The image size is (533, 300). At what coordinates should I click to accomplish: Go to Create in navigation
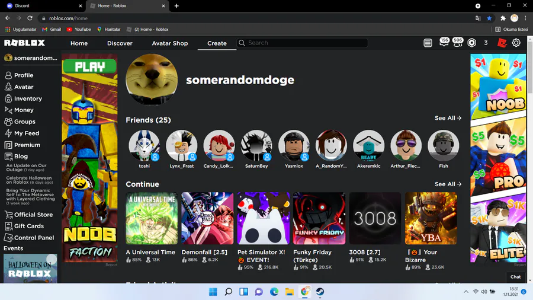click(217, 43)
